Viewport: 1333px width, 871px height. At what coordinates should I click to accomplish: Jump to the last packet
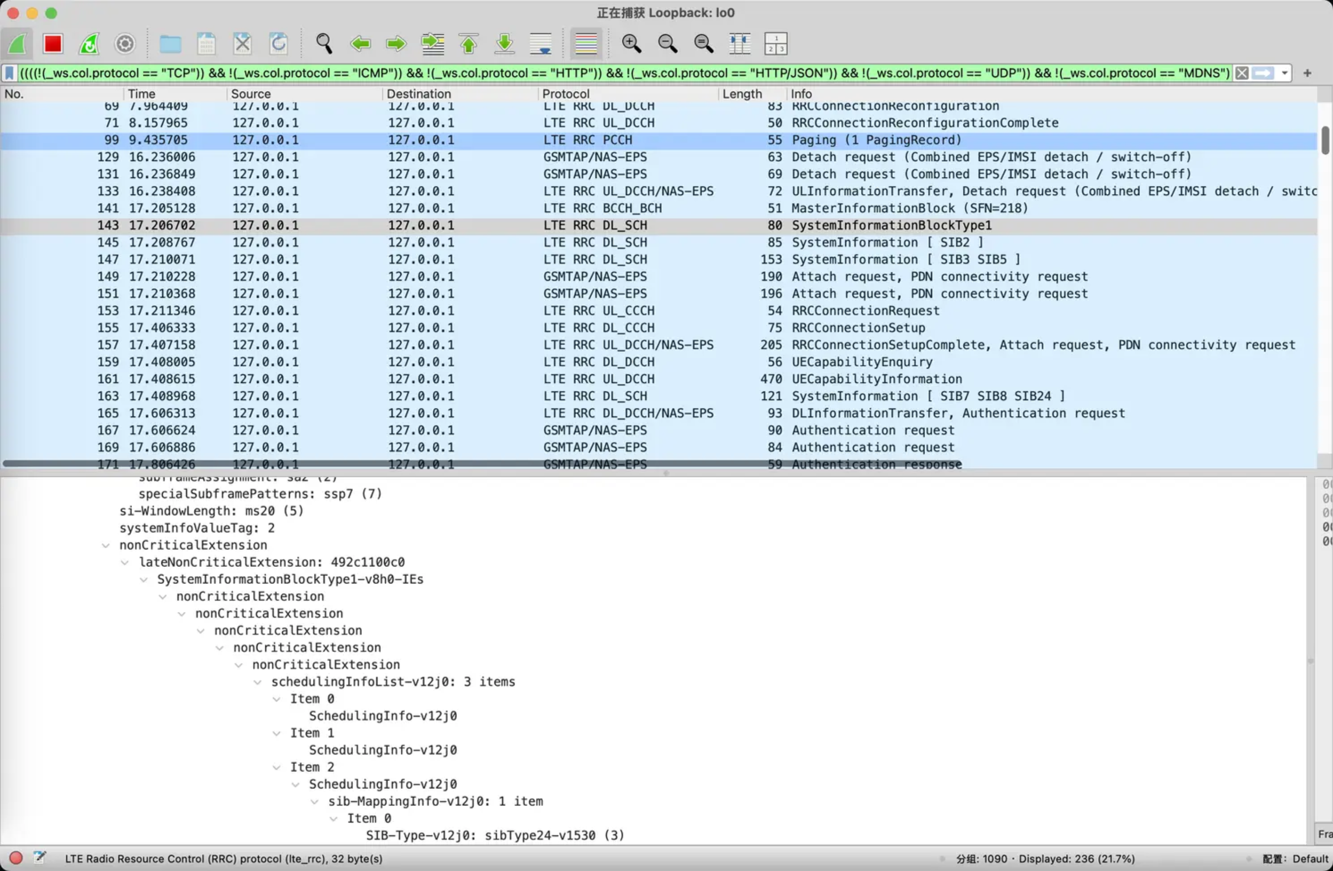(x=505, y=43)
